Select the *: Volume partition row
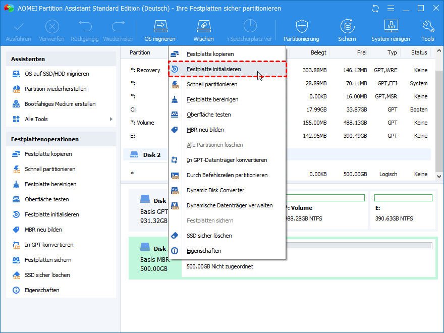The image size is (444, 333). (x=277, y=123)
